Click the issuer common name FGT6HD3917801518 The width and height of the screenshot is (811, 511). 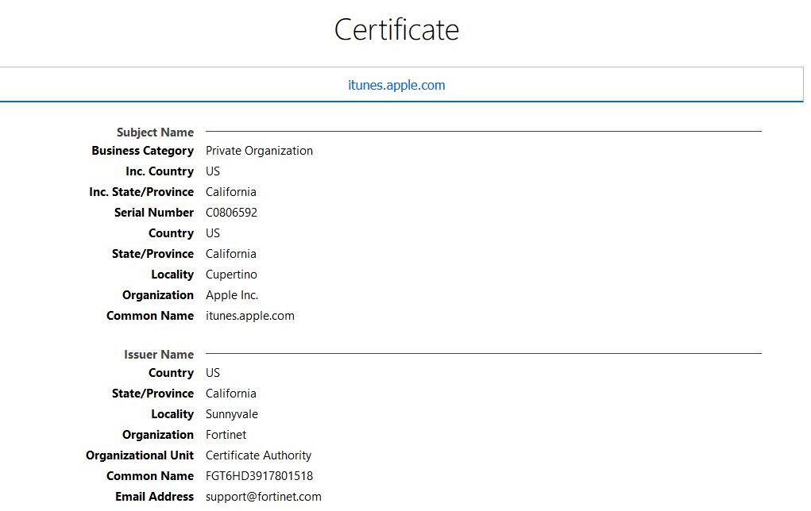point(259,476)
